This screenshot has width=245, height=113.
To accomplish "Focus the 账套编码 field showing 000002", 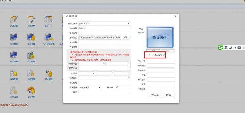I will (104, 28).
